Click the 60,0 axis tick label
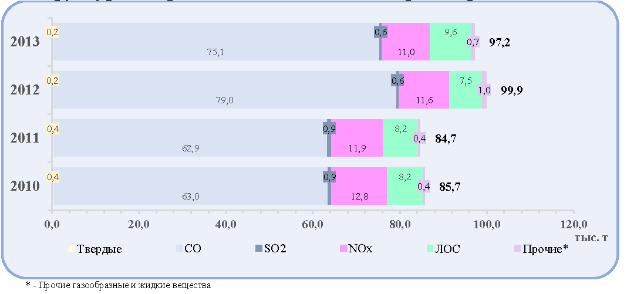This screenshot has height=294, width=627. pyautogui.click(x=313, y=225)
